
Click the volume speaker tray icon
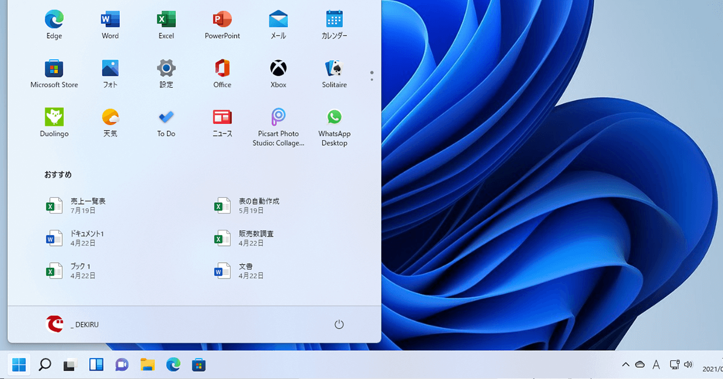point(689,365)
